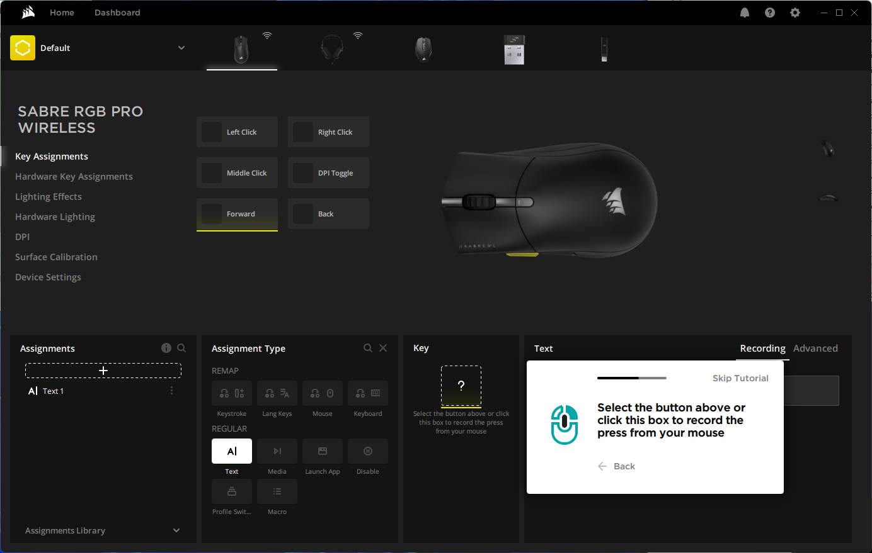Select the DPI Toggle mouse button

(328, 173)
